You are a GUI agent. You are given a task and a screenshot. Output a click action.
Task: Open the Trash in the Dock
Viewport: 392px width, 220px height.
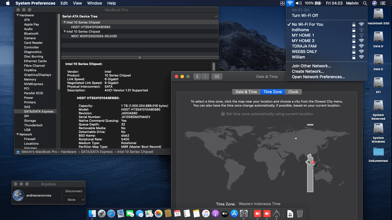click(x=300, y=213)
